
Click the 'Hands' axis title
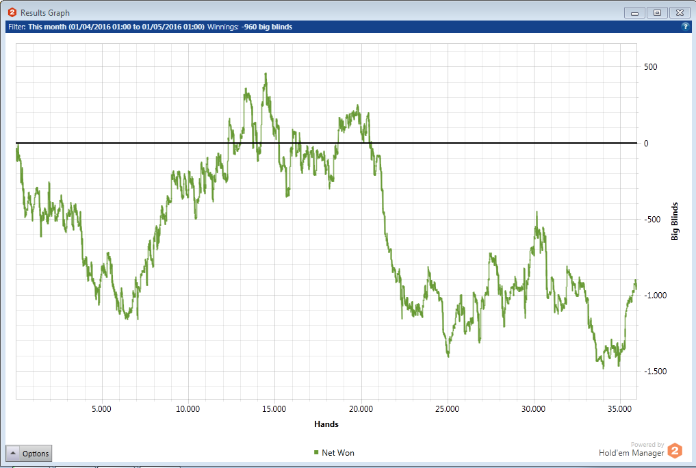pyautogui.click(x=326, y=424)
